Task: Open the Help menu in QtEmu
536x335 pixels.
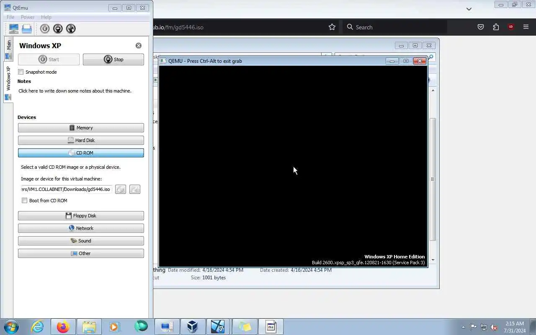Action: [x=46, y=17]
